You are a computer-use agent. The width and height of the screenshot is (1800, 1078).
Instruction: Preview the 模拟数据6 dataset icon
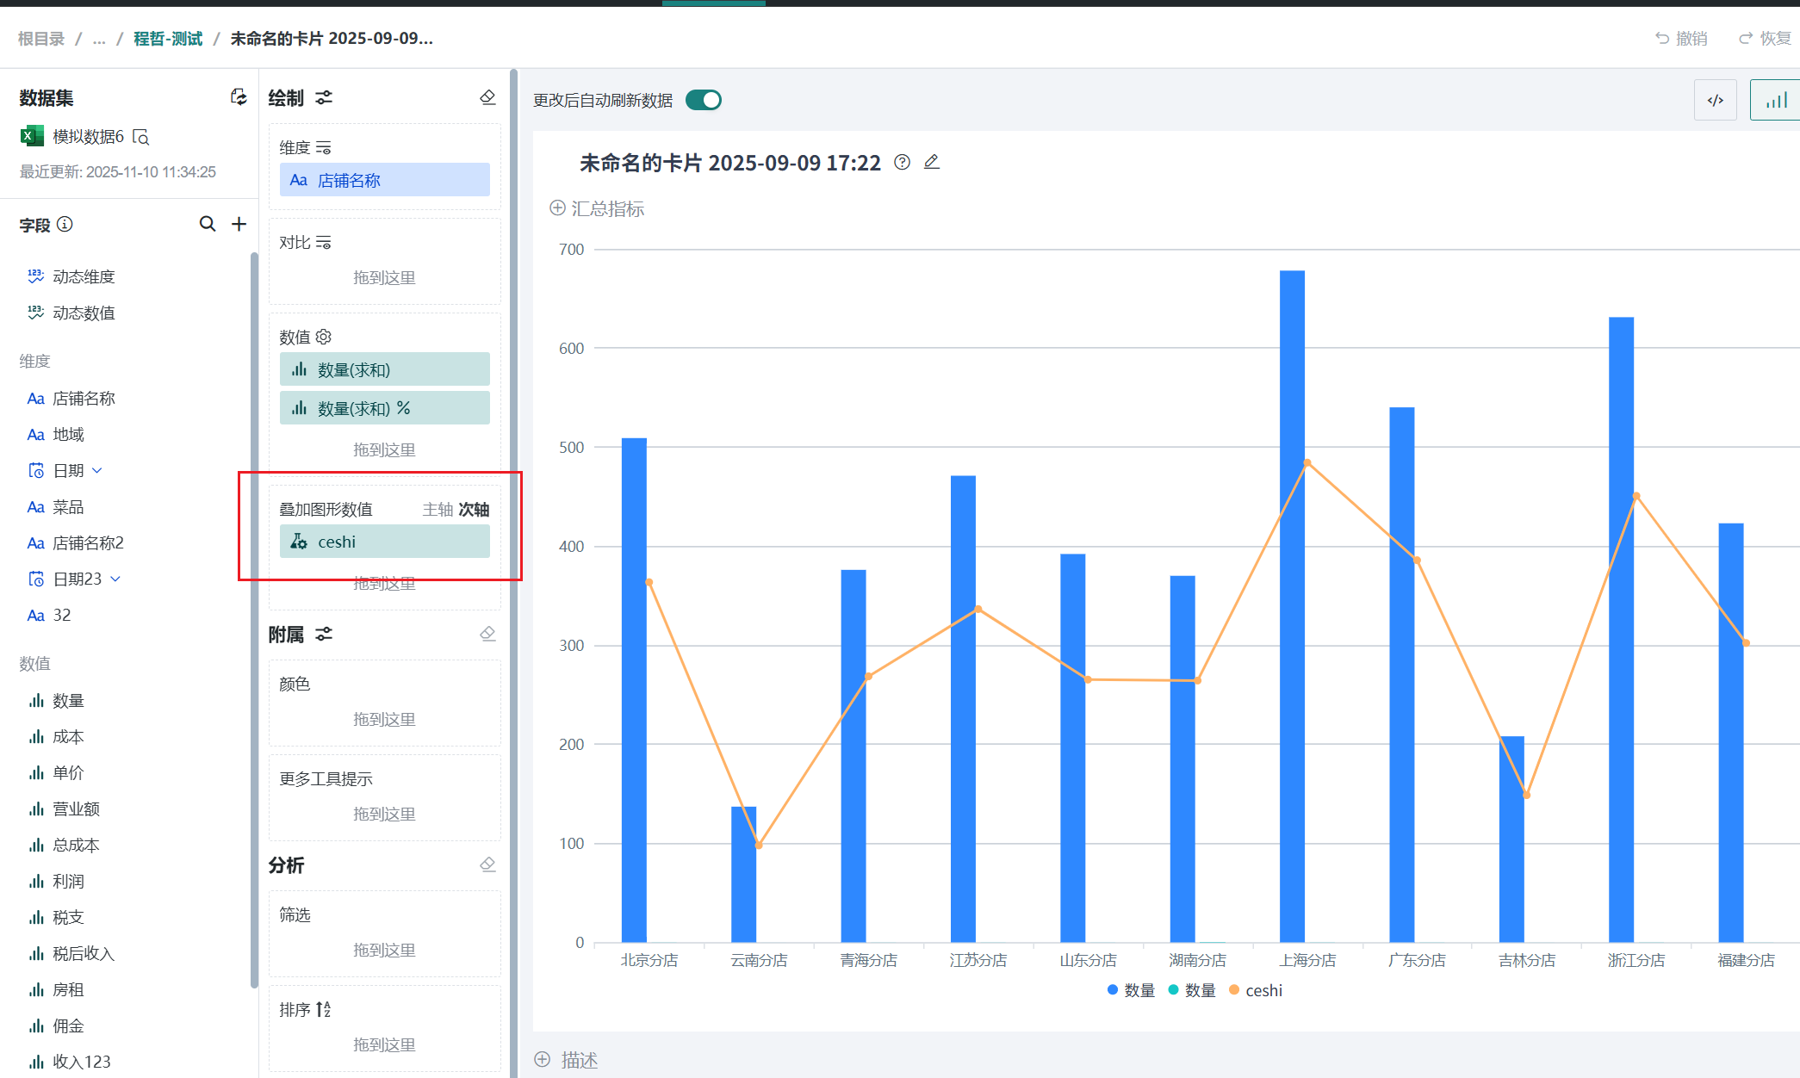(141, 137)
